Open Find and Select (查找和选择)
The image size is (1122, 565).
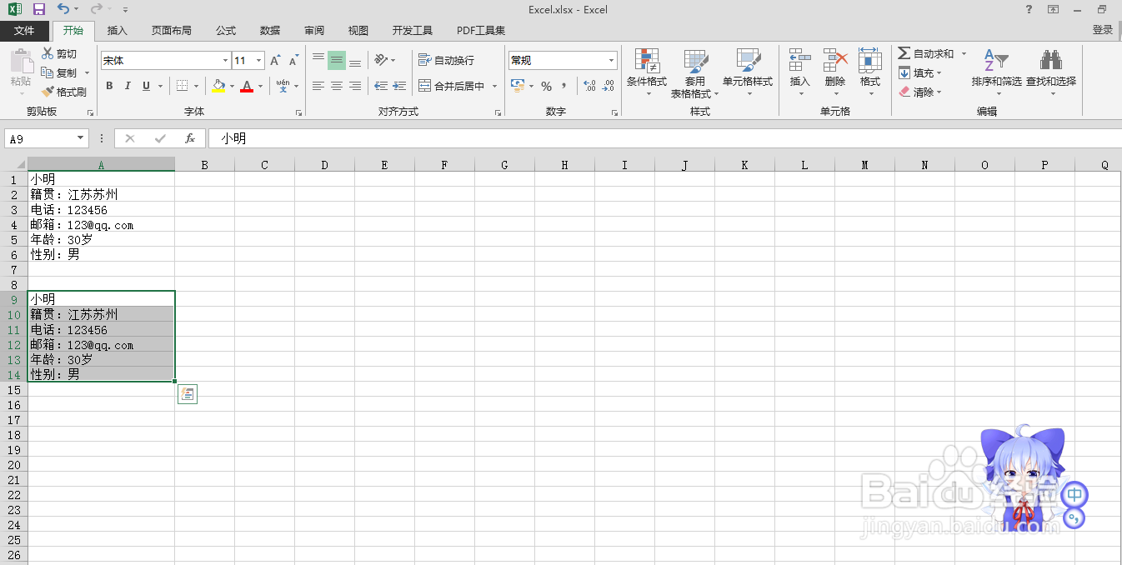[x=1051, y=72]
